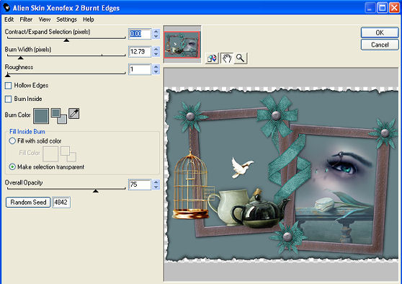The image size is (402, 284).
Task: Pick burn color with the eyedropper
Action: [73, 114]
